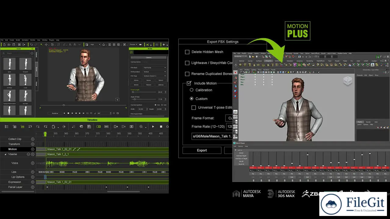This screenshot has height=219, width=390.
Task: Switch to the Visual side tab
Action: click(37, 83)
